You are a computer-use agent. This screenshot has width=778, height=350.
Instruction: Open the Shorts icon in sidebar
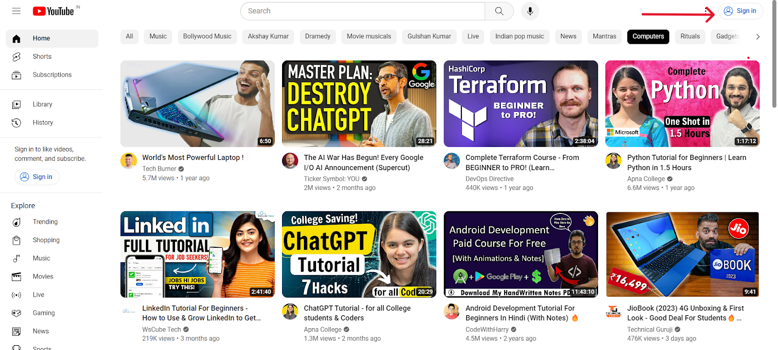(17, 57)
